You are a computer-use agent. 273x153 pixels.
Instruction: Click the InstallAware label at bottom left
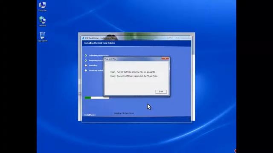(90, 115)
